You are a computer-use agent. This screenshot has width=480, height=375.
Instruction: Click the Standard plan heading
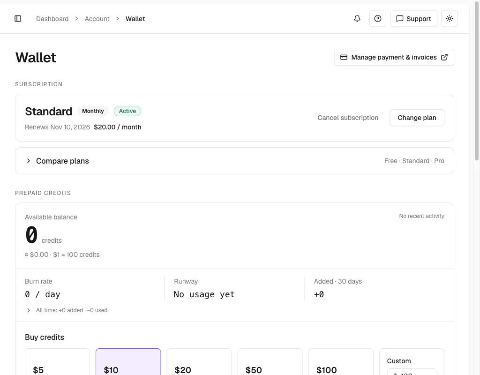(49, 112)
